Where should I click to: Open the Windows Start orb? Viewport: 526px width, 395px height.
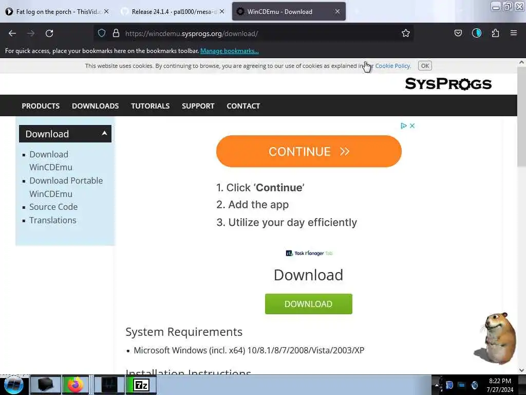point(14,385)
